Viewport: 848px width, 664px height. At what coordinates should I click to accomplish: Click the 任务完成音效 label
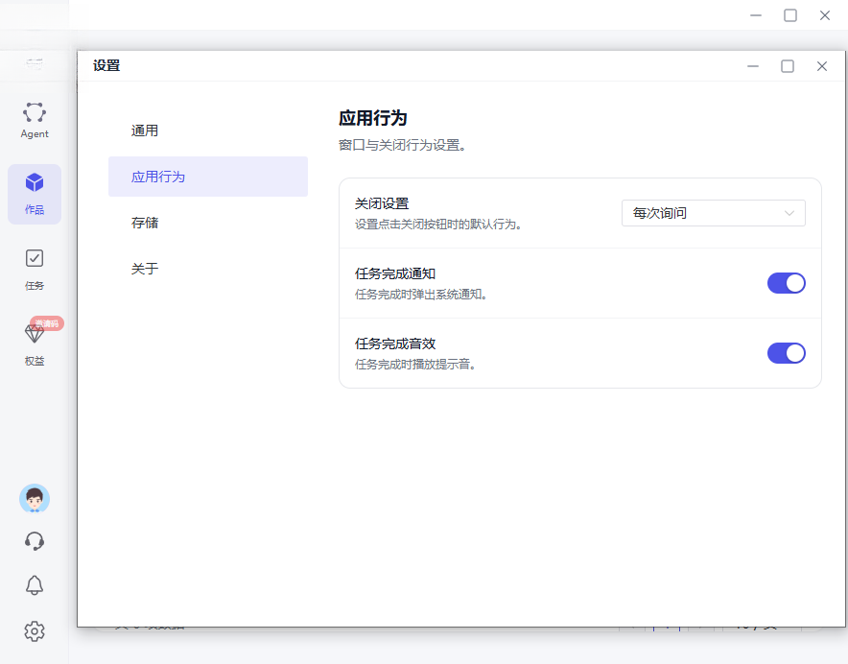click(395, 344)
